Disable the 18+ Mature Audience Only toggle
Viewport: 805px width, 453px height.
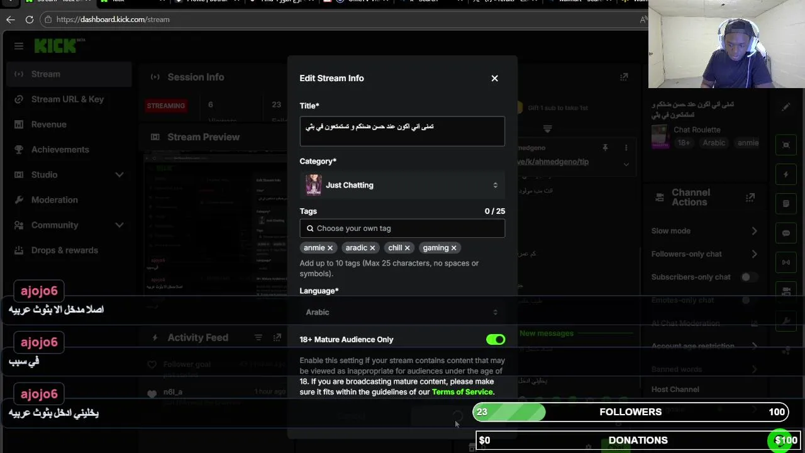tap(496, 339)
